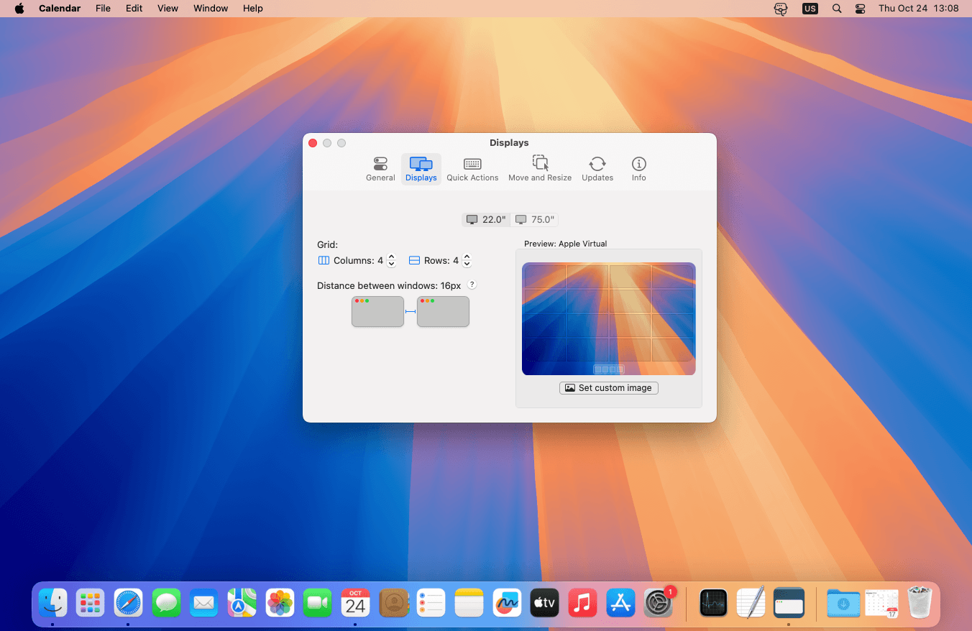
Task: Open FaceTime from the dock
Action: (317, 603)
